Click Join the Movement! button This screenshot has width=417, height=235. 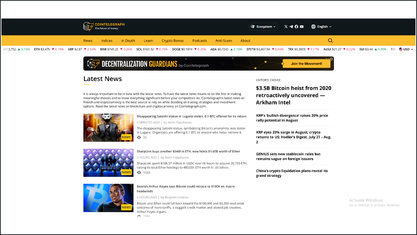pyautogui.click(x=306, y=64)
